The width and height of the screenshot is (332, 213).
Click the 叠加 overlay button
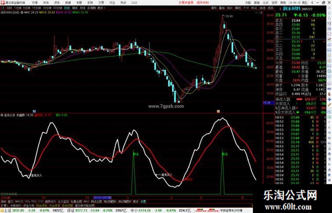[x=222, y=8]
